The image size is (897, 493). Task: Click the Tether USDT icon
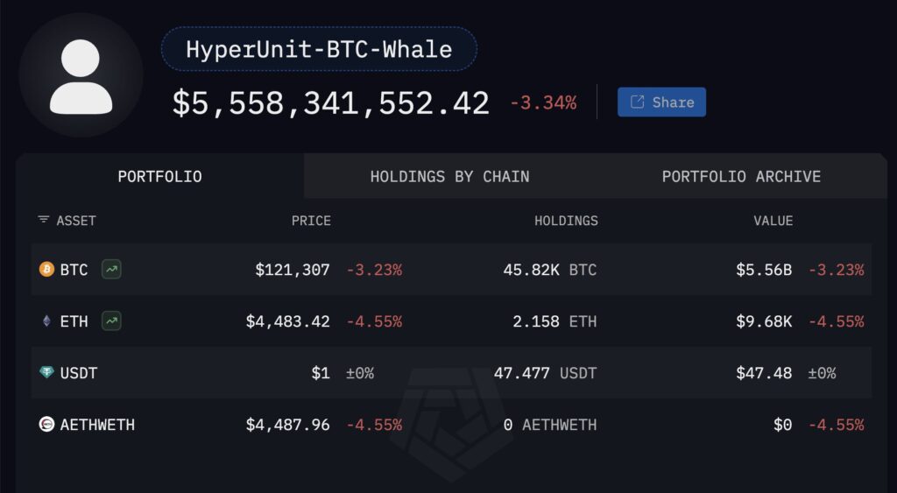(x=46, y=373)
